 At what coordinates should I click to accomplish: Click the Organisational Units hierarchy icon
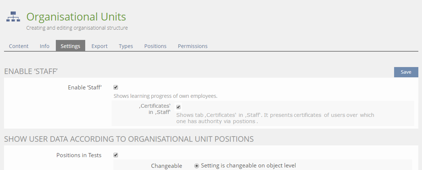tap(13, 17)
